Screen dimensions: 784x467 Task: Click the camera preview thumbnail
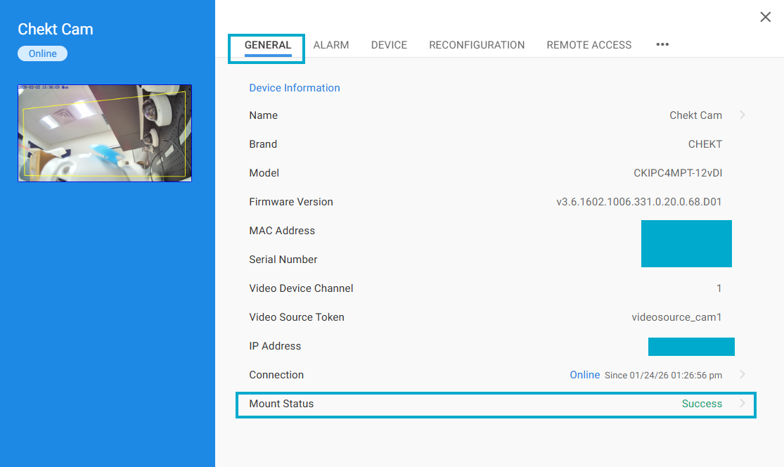pyautogui.click(x=105, y=133)
